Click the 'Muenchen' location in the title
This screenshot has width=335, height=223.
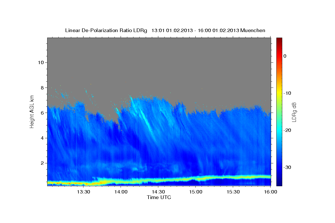pyautogui.click(x=253, y=30)
